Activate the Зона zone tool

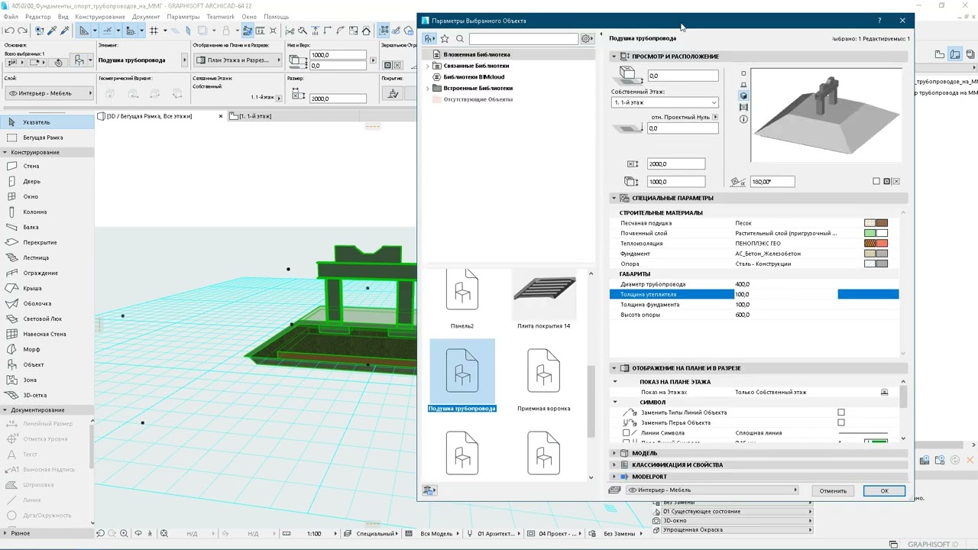click(x=46, y=380)
